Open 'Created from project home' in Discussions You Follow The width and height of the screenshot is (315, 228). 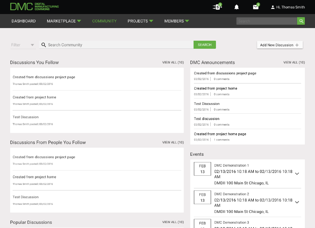(34, 97)
